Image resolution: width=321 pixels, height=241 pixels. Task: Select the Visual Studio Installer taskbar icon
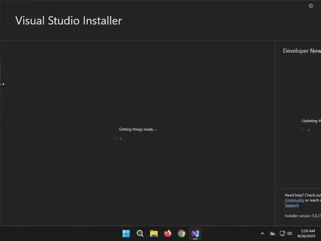pos(195,233)
